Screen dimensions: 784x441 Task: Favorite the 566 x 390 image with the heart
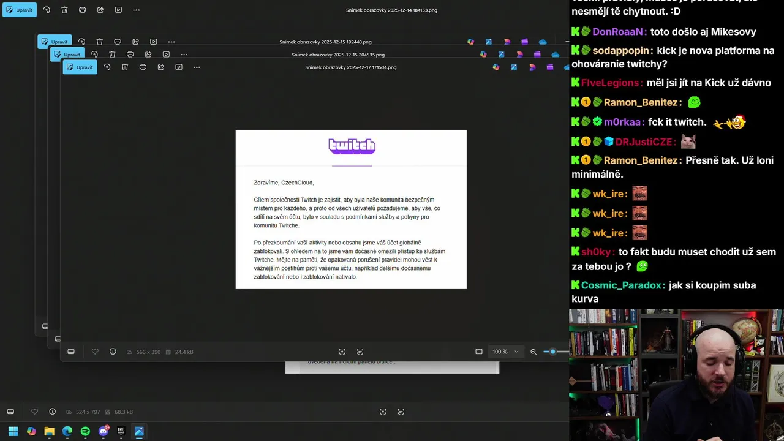(x=95, y=352)
